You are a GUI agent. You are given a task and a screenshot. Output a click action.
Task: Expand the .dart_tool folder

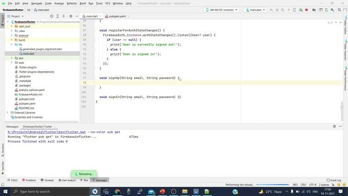point(12,26)
